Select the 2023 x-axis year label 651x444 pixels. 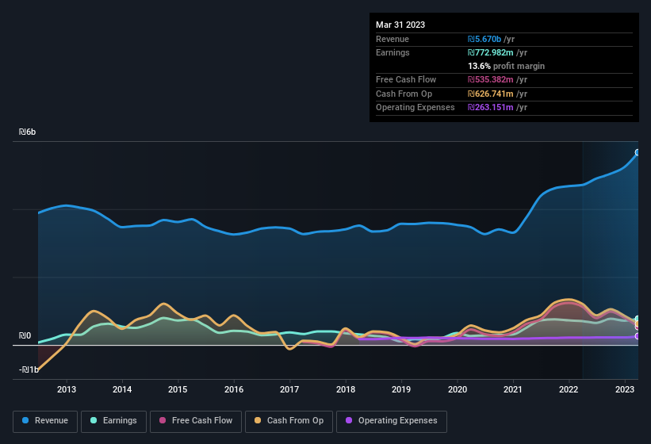tap(625, 389)
